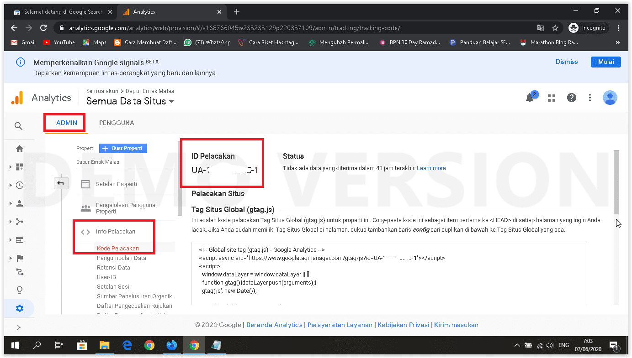This screenshot has width=632, height=358.
Task: Bookmark this page with the star icon
Action: [x=555, y=28]
